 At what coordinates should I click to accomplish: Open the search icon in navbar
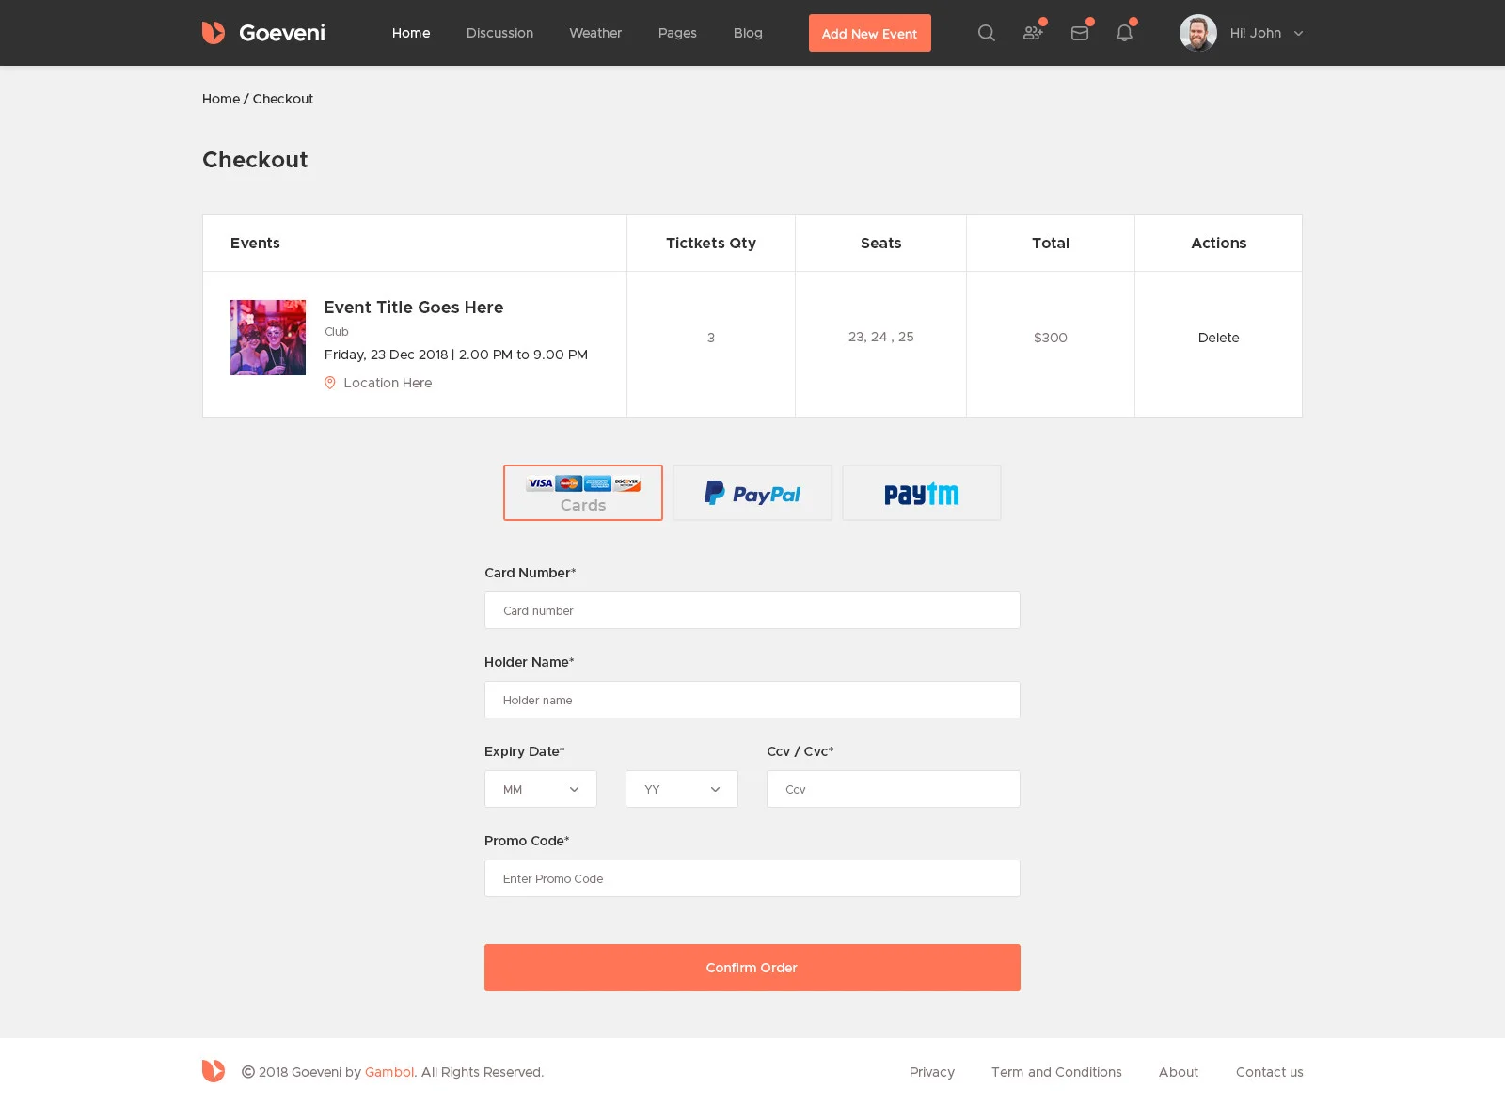(x=986, y=33)
